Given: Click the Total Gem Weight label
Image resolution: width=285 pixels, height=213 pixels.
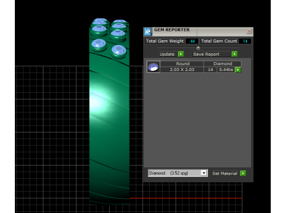Looking at the screenshot, I should pos(165,41).
